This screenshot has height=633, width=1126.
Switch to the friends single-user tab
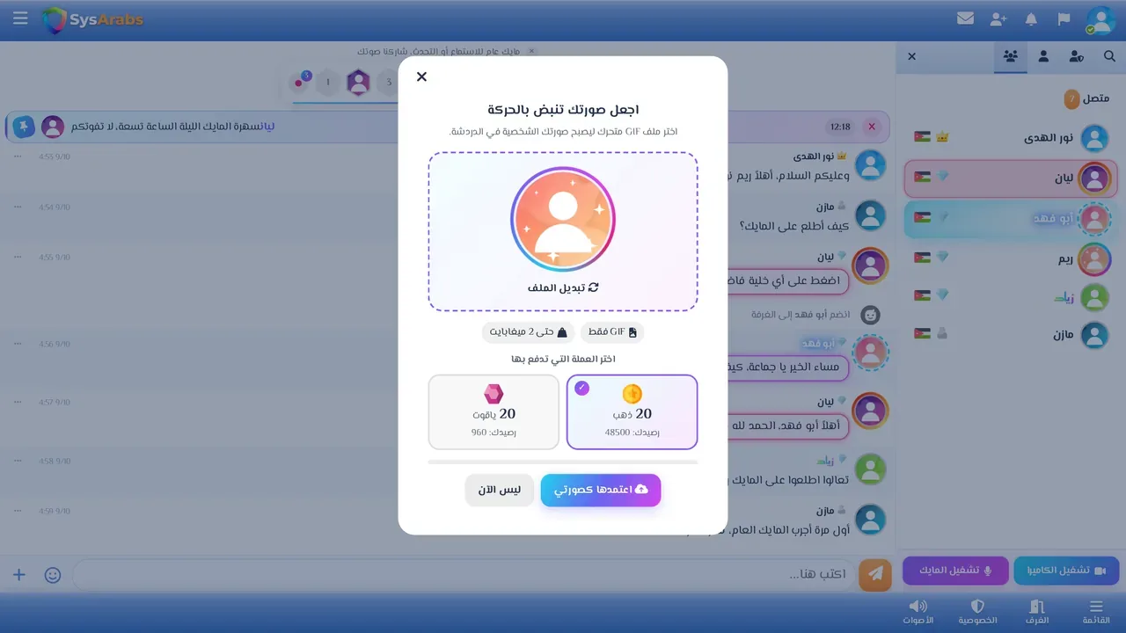(1043, 56)
